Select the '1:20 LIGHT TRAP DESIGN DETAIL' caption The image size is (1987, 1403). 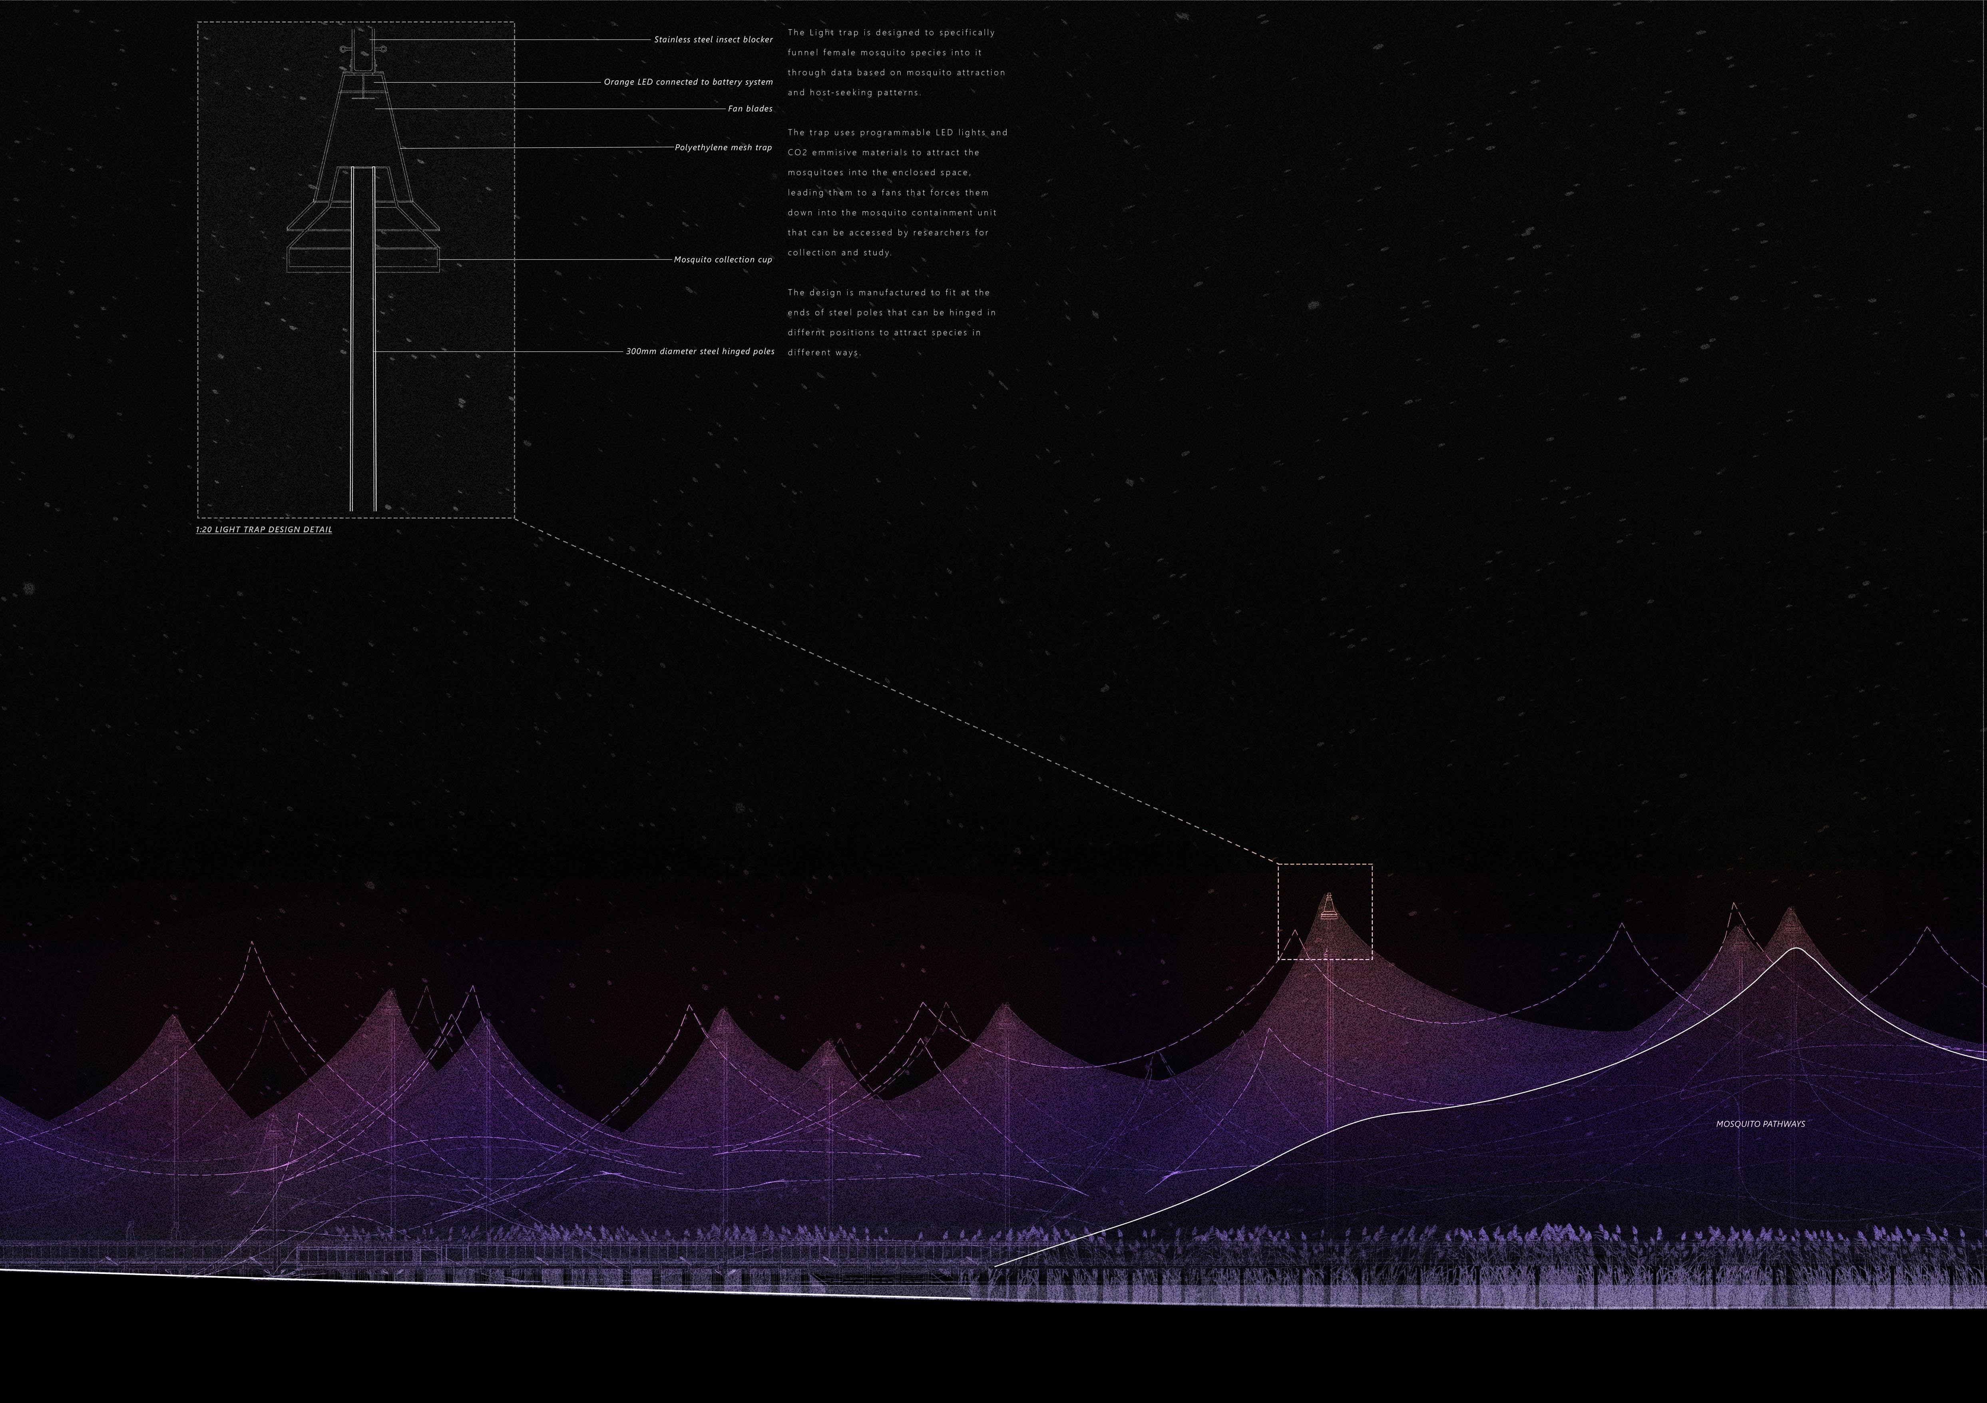[264, 530]
